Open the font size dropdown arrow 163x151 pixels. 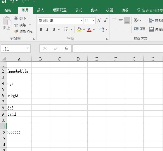coord(93,20)
